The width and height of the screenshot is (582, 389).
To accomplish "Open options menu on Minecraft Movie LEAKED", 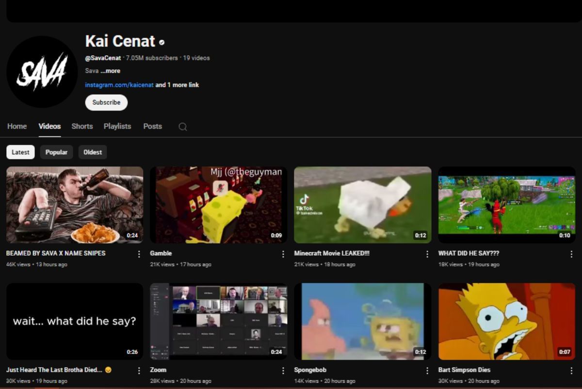I will pos(427,253).
